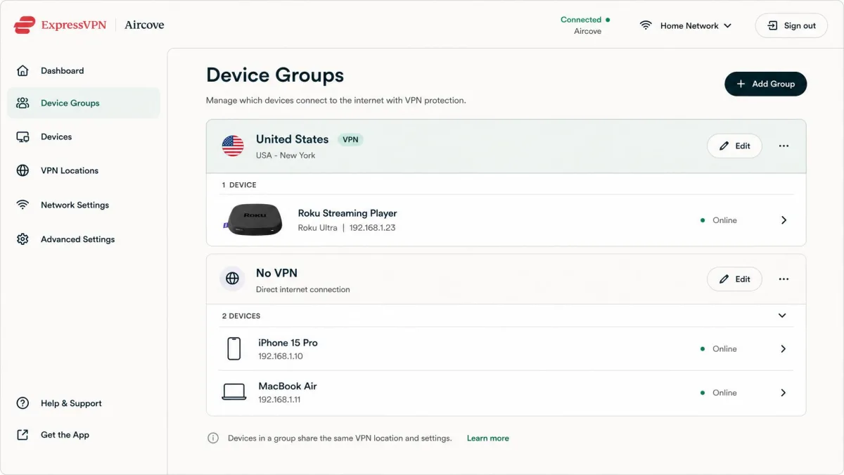This screenshot has width=844, height=475.
Task: Click Direct internet connection subtitle
Action: click(302, 289)
